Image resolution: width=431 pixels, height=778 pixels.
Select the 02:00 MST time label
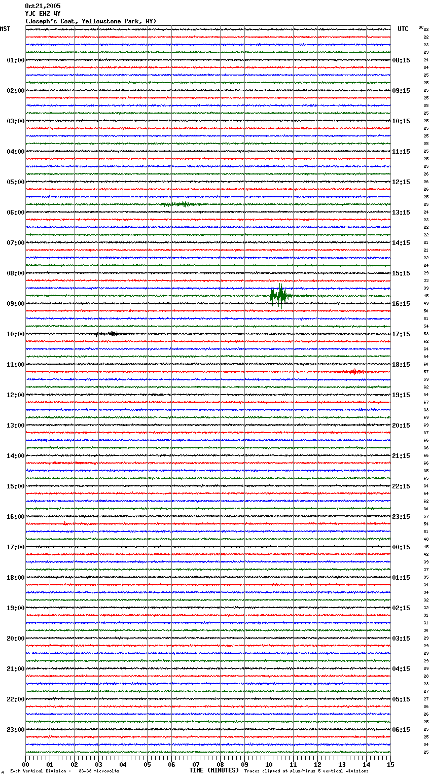tap(15, 91)
